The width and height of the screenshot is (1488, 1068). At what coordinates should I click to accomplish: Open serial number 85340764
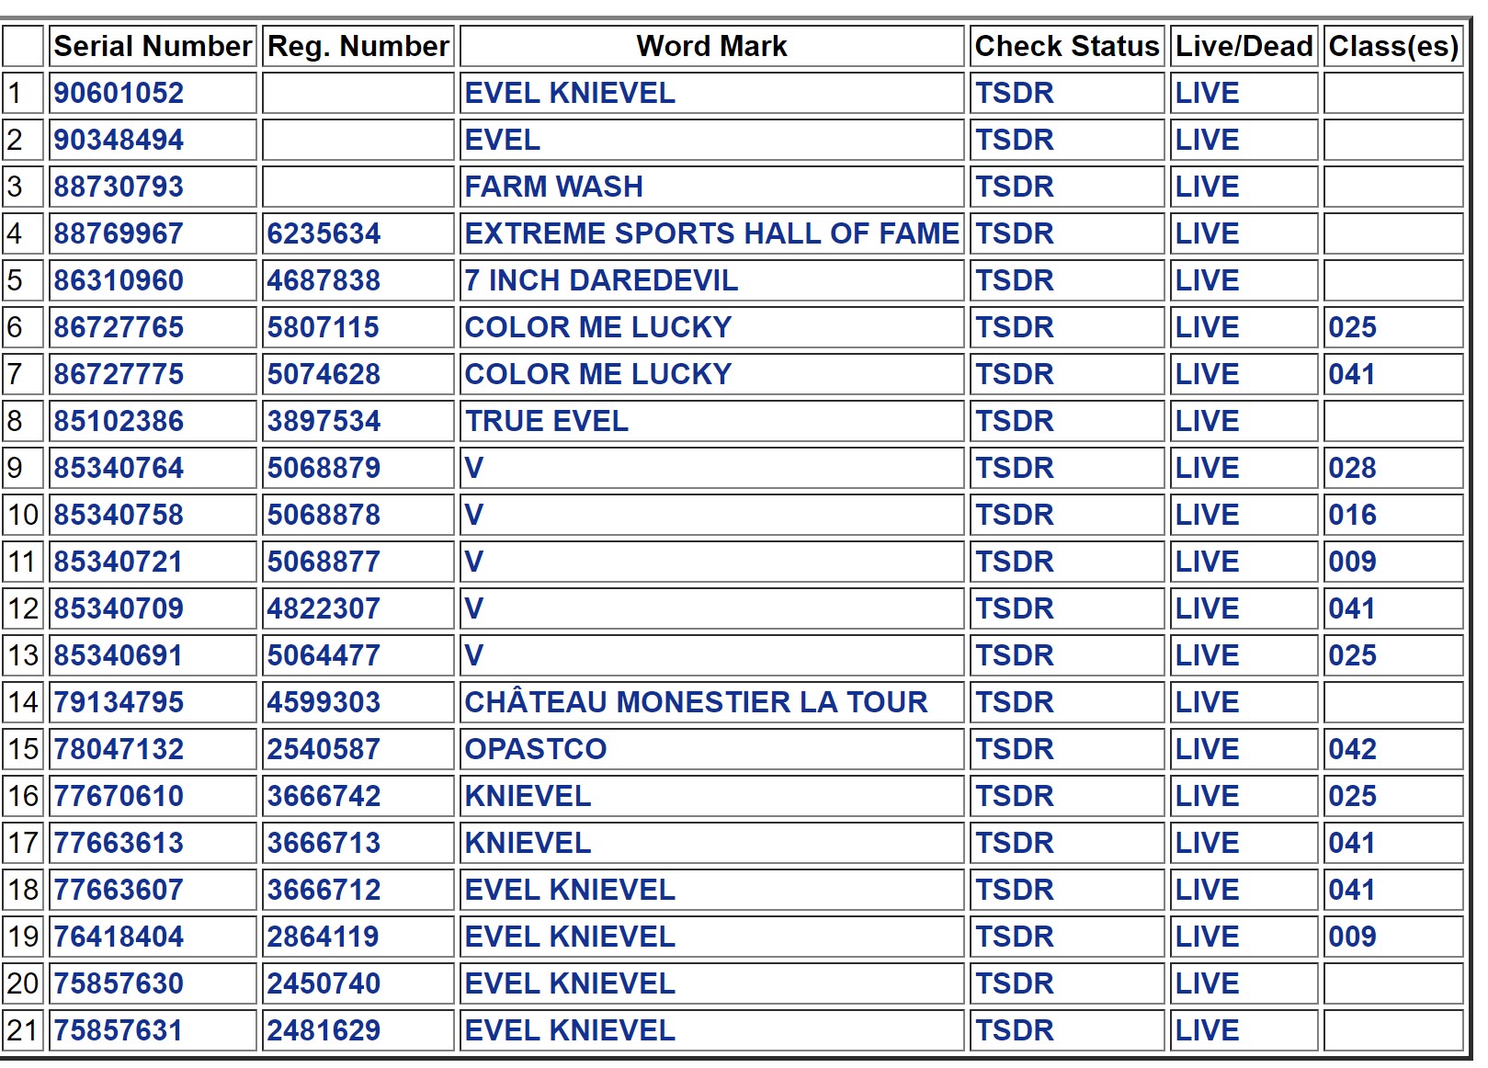119,468
